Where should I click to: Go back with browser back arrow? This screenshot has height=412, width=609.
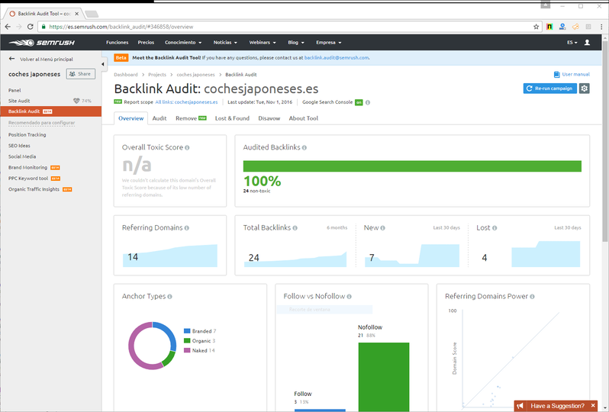tap(8, 27)
